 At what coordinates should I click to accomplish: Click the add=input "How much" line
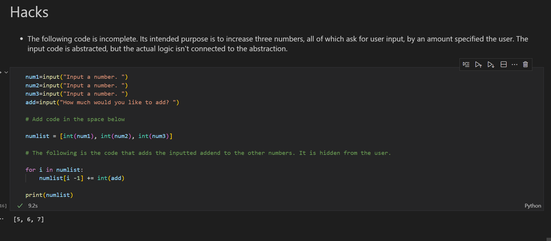(102, 102)
